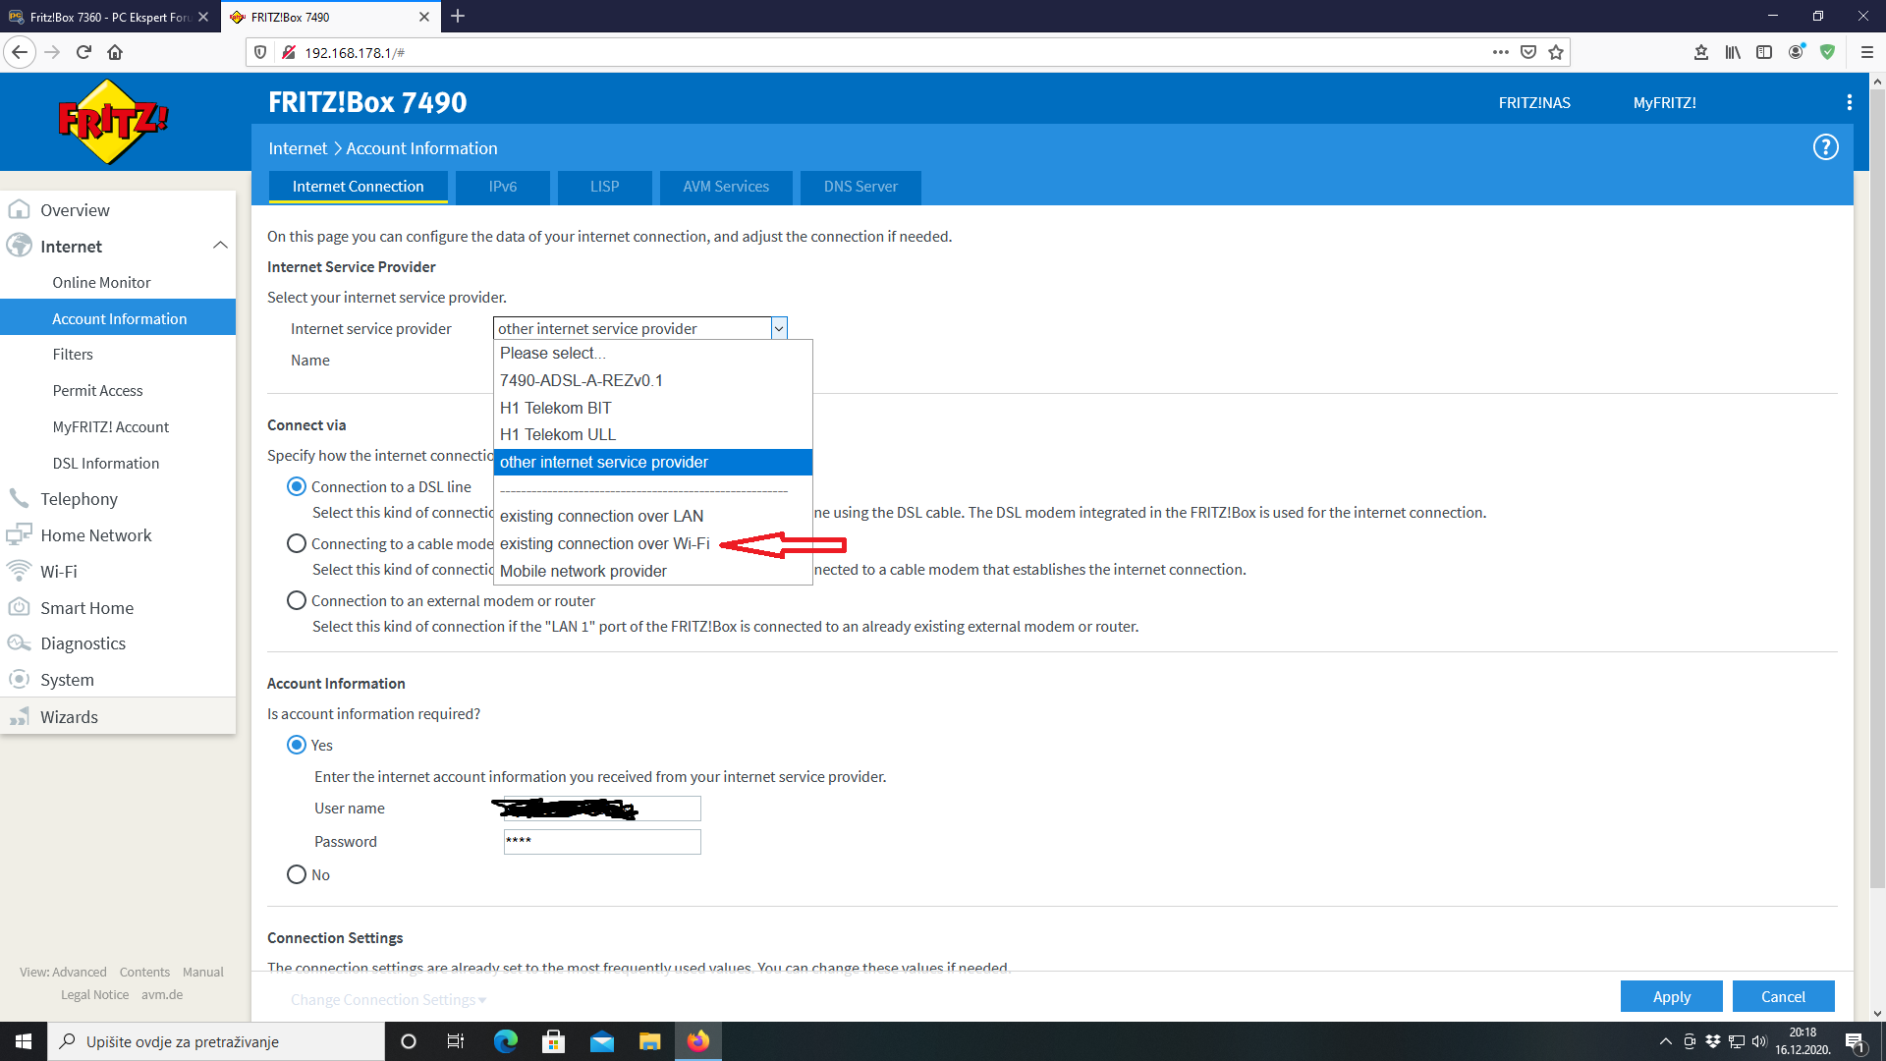Click the tracking protection shield icon
Viewport: 1886px width, 1061px height.
pyautogui.click(x=260, y=52)
